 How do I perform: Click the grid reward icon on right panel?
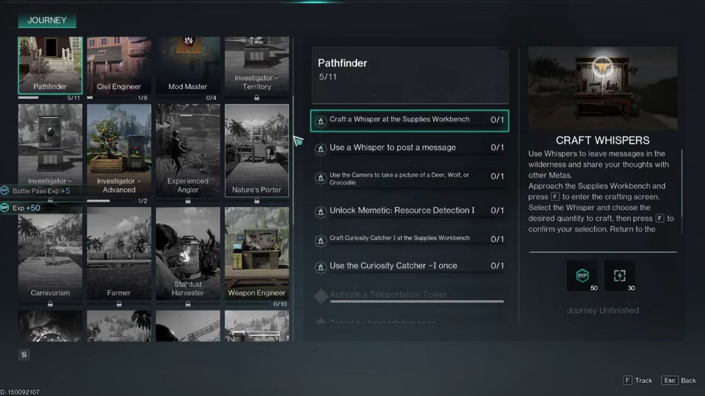click(620, 276)
